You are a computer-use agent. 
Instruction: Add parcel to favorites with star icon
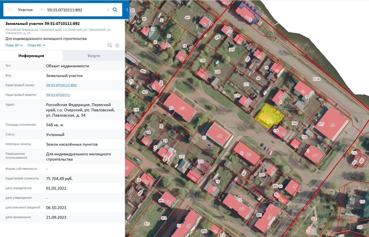coord(117,45)
